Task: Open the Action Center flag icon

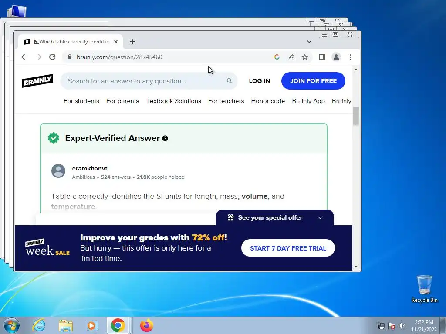Action: [392, 326]
